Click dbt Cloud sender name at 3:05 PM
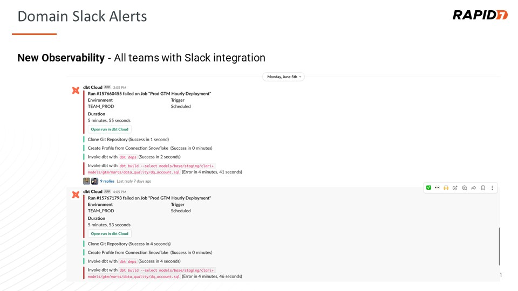The width and height of the screenshot is (518, 291). 92,87
